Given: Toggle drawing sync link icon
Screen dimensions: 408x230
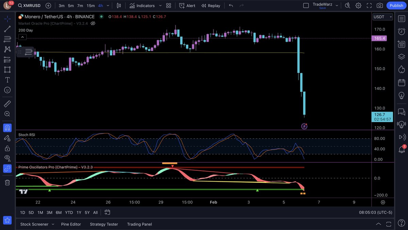Looking at the screenshot, I should tap(7, 168).
